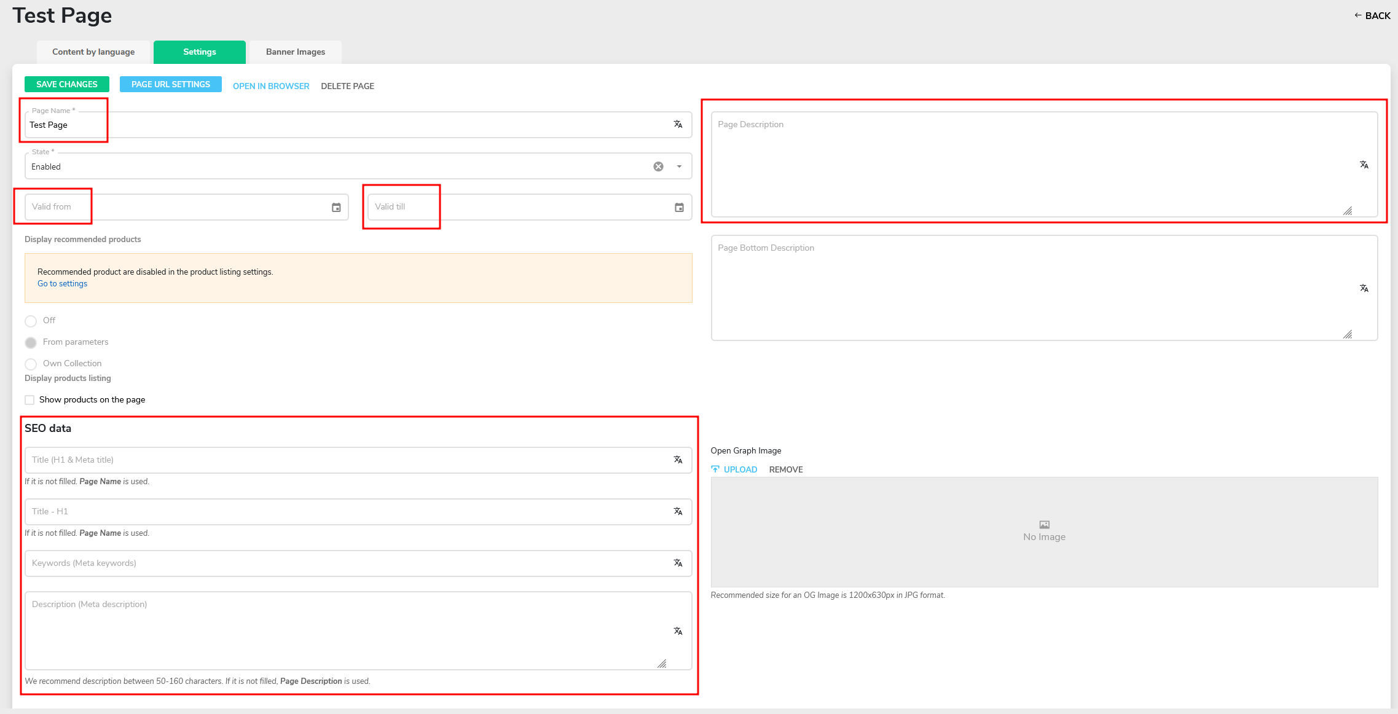Click 'We recommend description between 50-160 characters' hint
The image size is (1398, 714).
click(x=197, y=681)
